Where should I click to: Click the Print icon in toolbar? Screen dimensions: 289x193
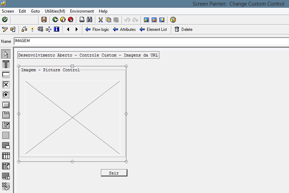click(82, 20)
